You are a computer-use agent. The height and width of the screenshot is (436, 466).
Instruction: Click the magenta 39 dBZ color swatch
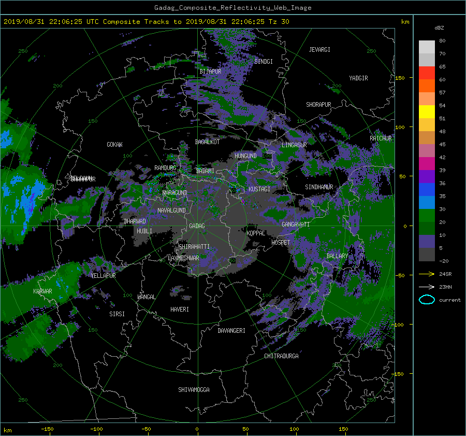click(x=427, y=163)
